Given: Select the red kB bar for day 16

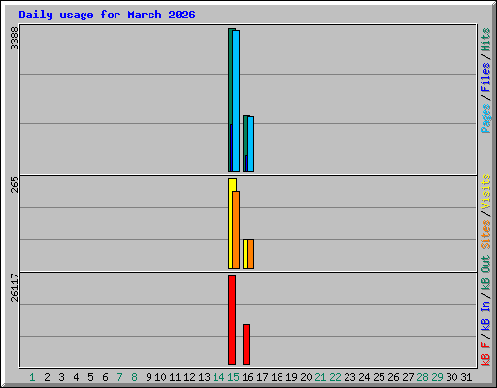Looking at the screenshot, I should click(247, 344).
